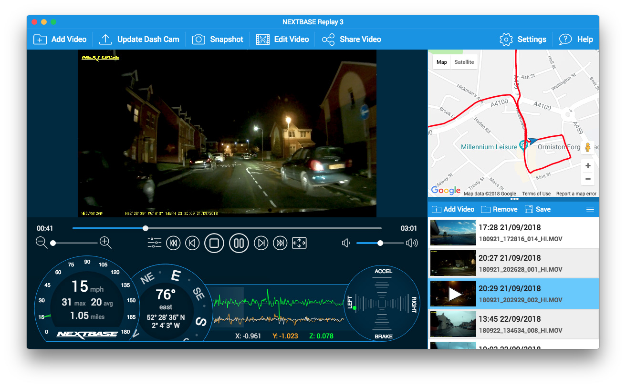Open Help
Image resolution: width=626 pixels, height=387 pixels.
[x=576, y=40]
